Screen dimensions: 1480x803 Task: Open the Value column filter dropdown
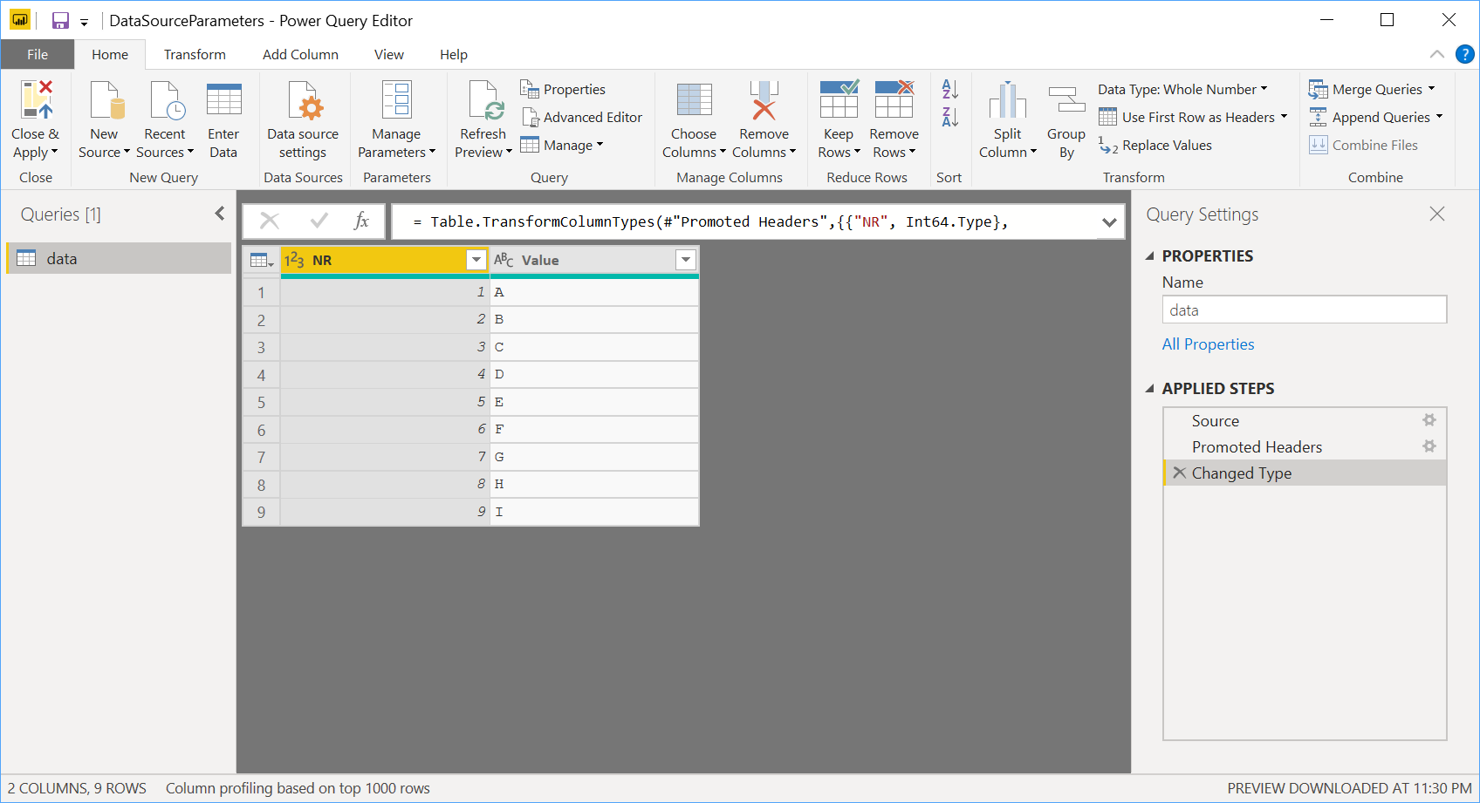[x=686, y=260]
